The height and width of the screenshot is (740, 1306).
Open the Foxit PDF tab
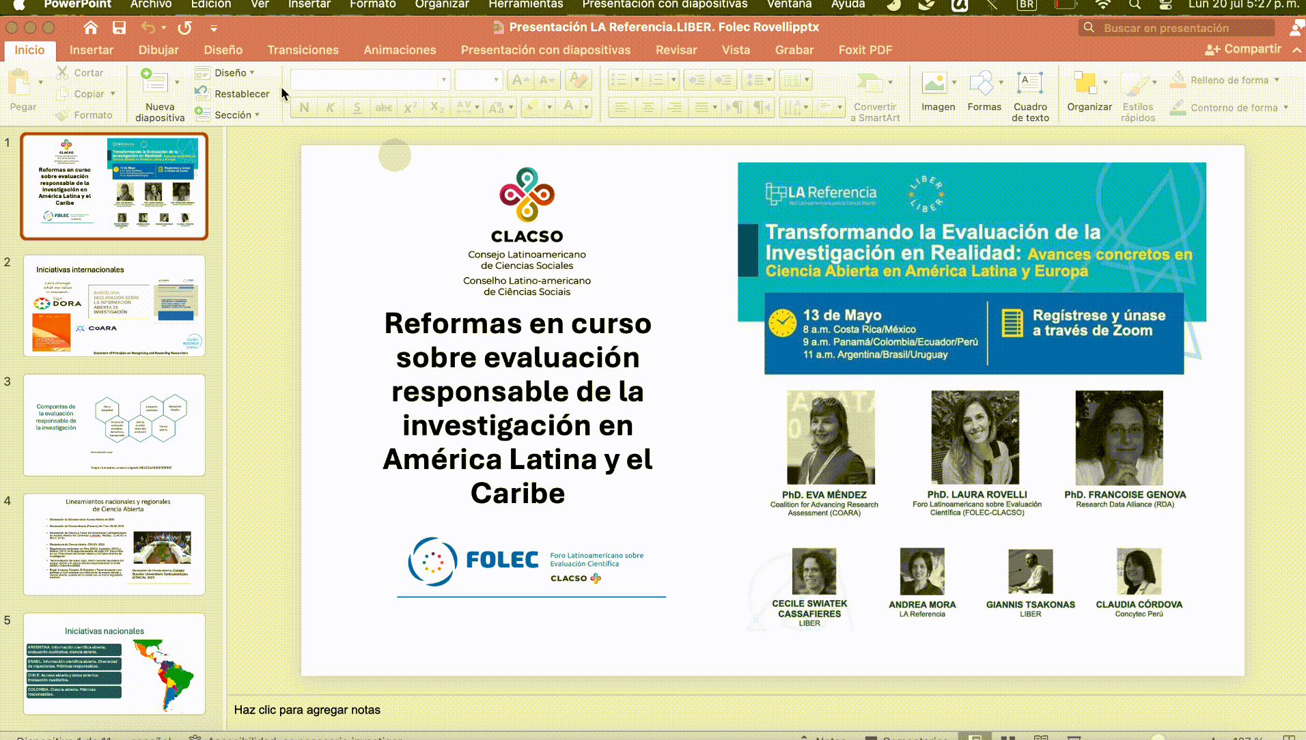[865, 50]
